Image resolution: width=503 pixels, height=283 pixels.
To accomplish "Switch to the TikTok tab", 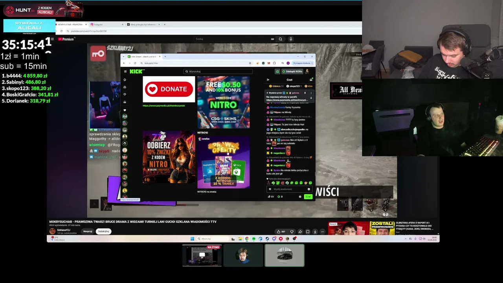I will (143, 24).
